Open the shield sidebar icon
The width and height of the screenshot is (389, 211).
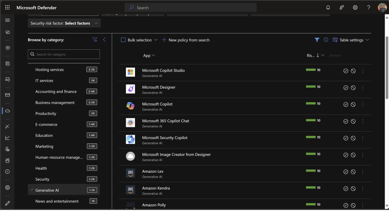click(8, 48)
